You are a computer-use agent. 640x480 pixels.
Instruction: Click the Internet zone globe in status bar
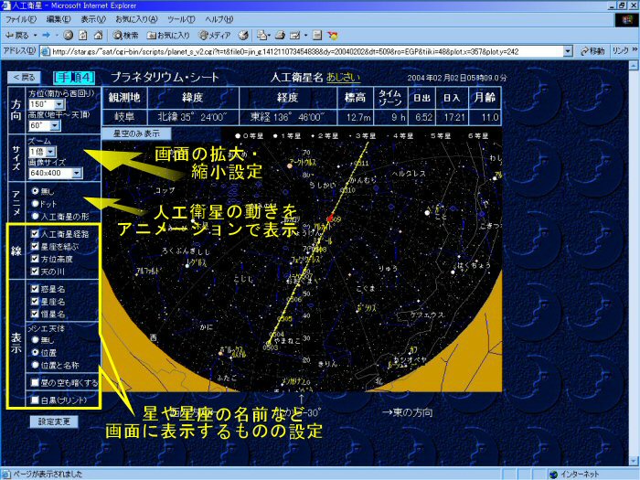[x=553, y=475]
